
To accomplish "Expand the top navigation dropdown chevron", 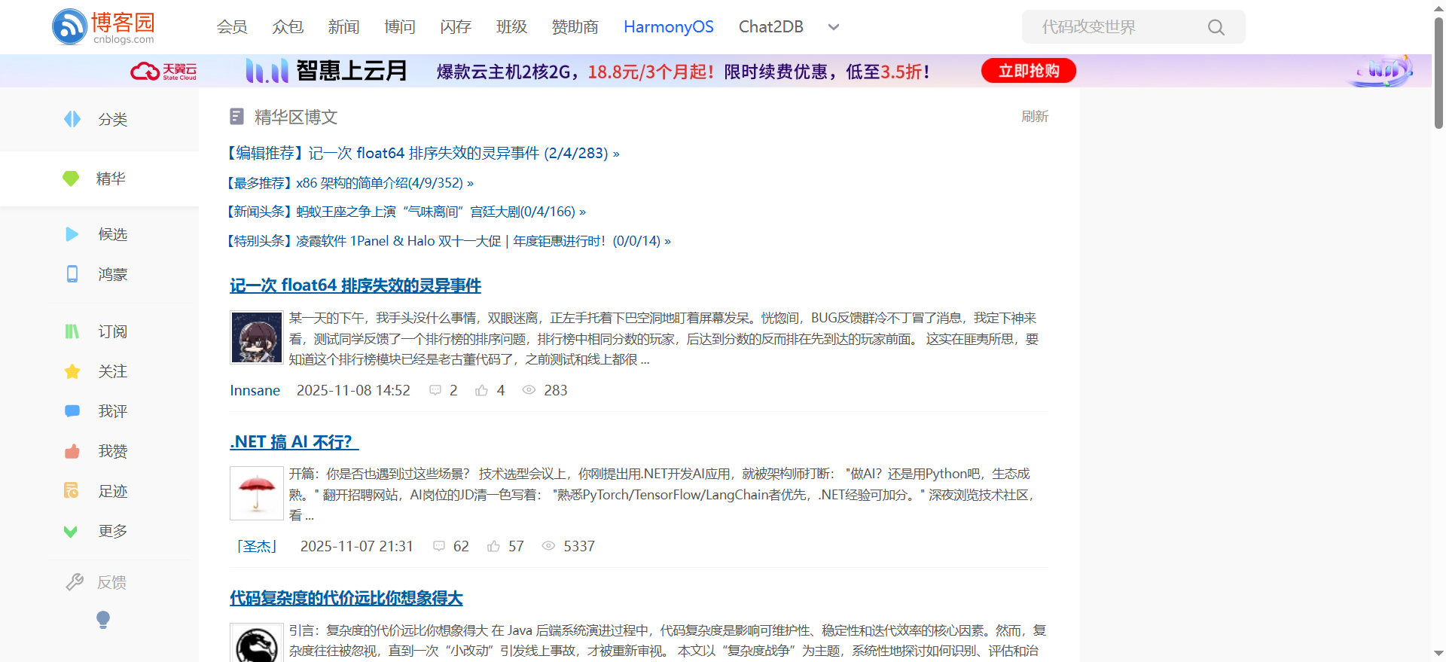I will tap(833, 27).
